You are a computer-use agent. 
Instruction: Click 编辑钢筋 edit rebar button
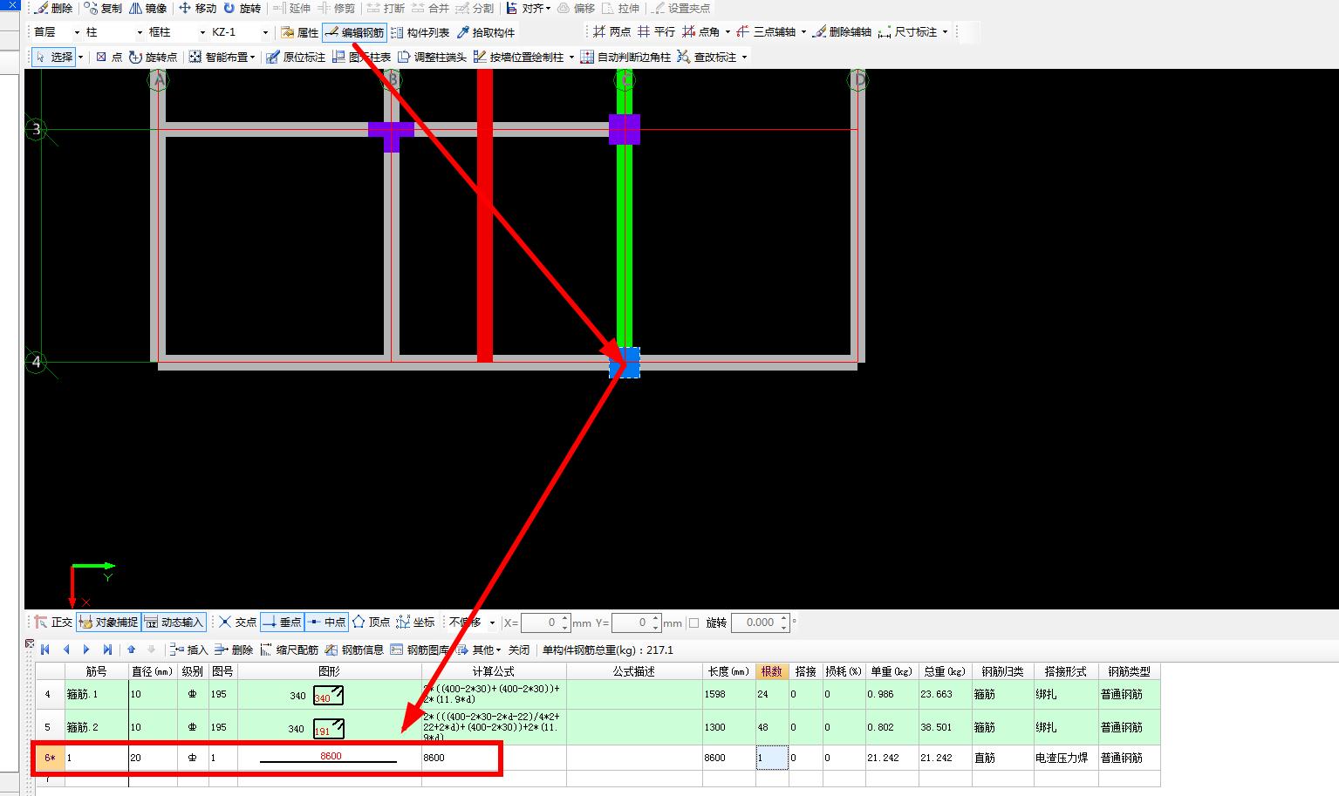[x=354, y=32]
